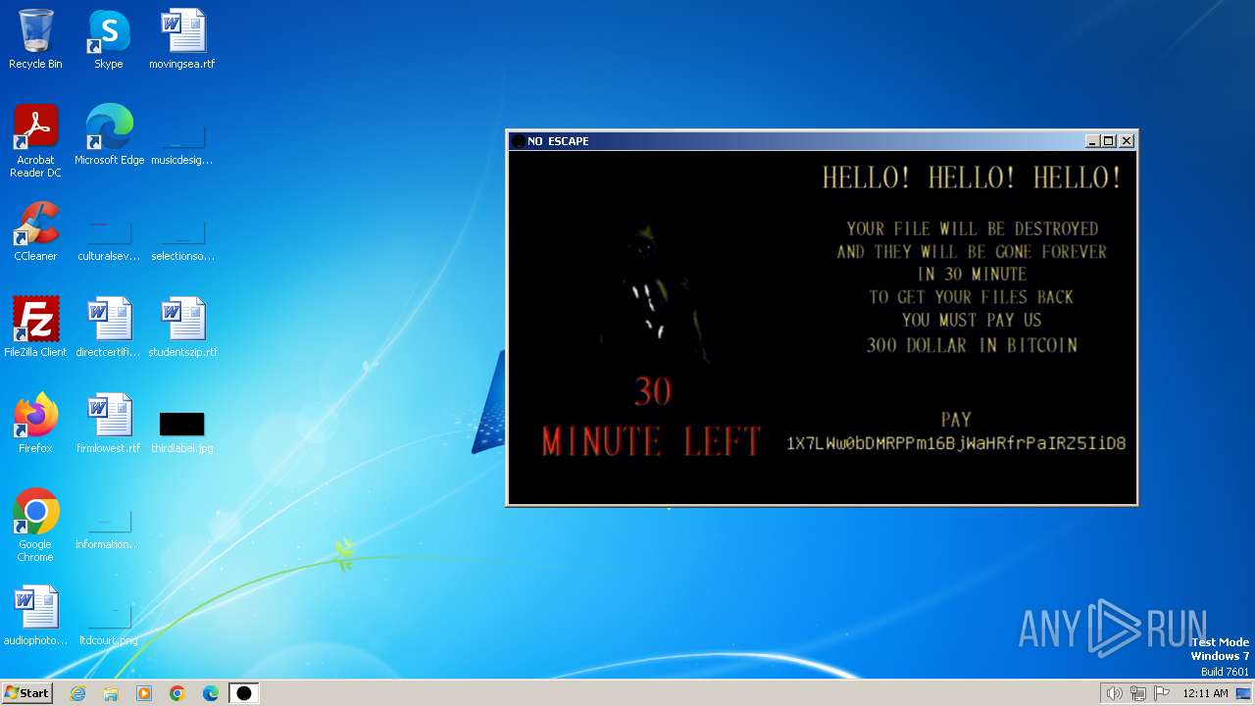Viewport: 1255px width, 706px height.
Task: Open Edge from the taskbar
Action: 211,693
